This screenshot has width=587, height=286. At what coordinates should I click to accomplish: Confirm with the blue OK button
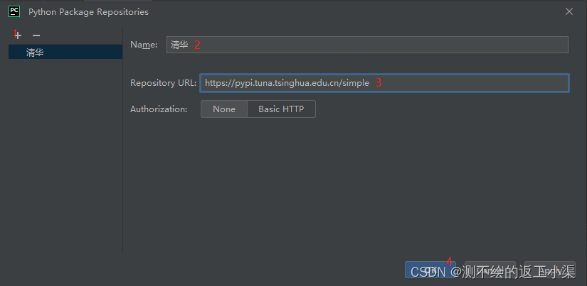coord(430,270)
